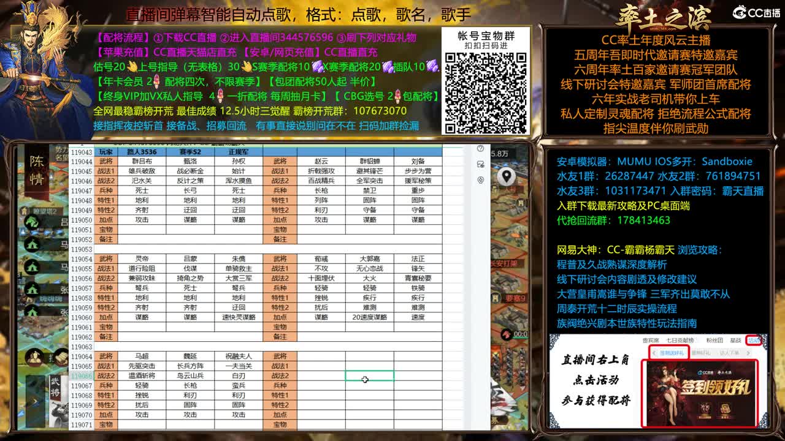Click the cell 百战精兵
The height and width of the screenshot is (441, 785).
click(321, 181)
